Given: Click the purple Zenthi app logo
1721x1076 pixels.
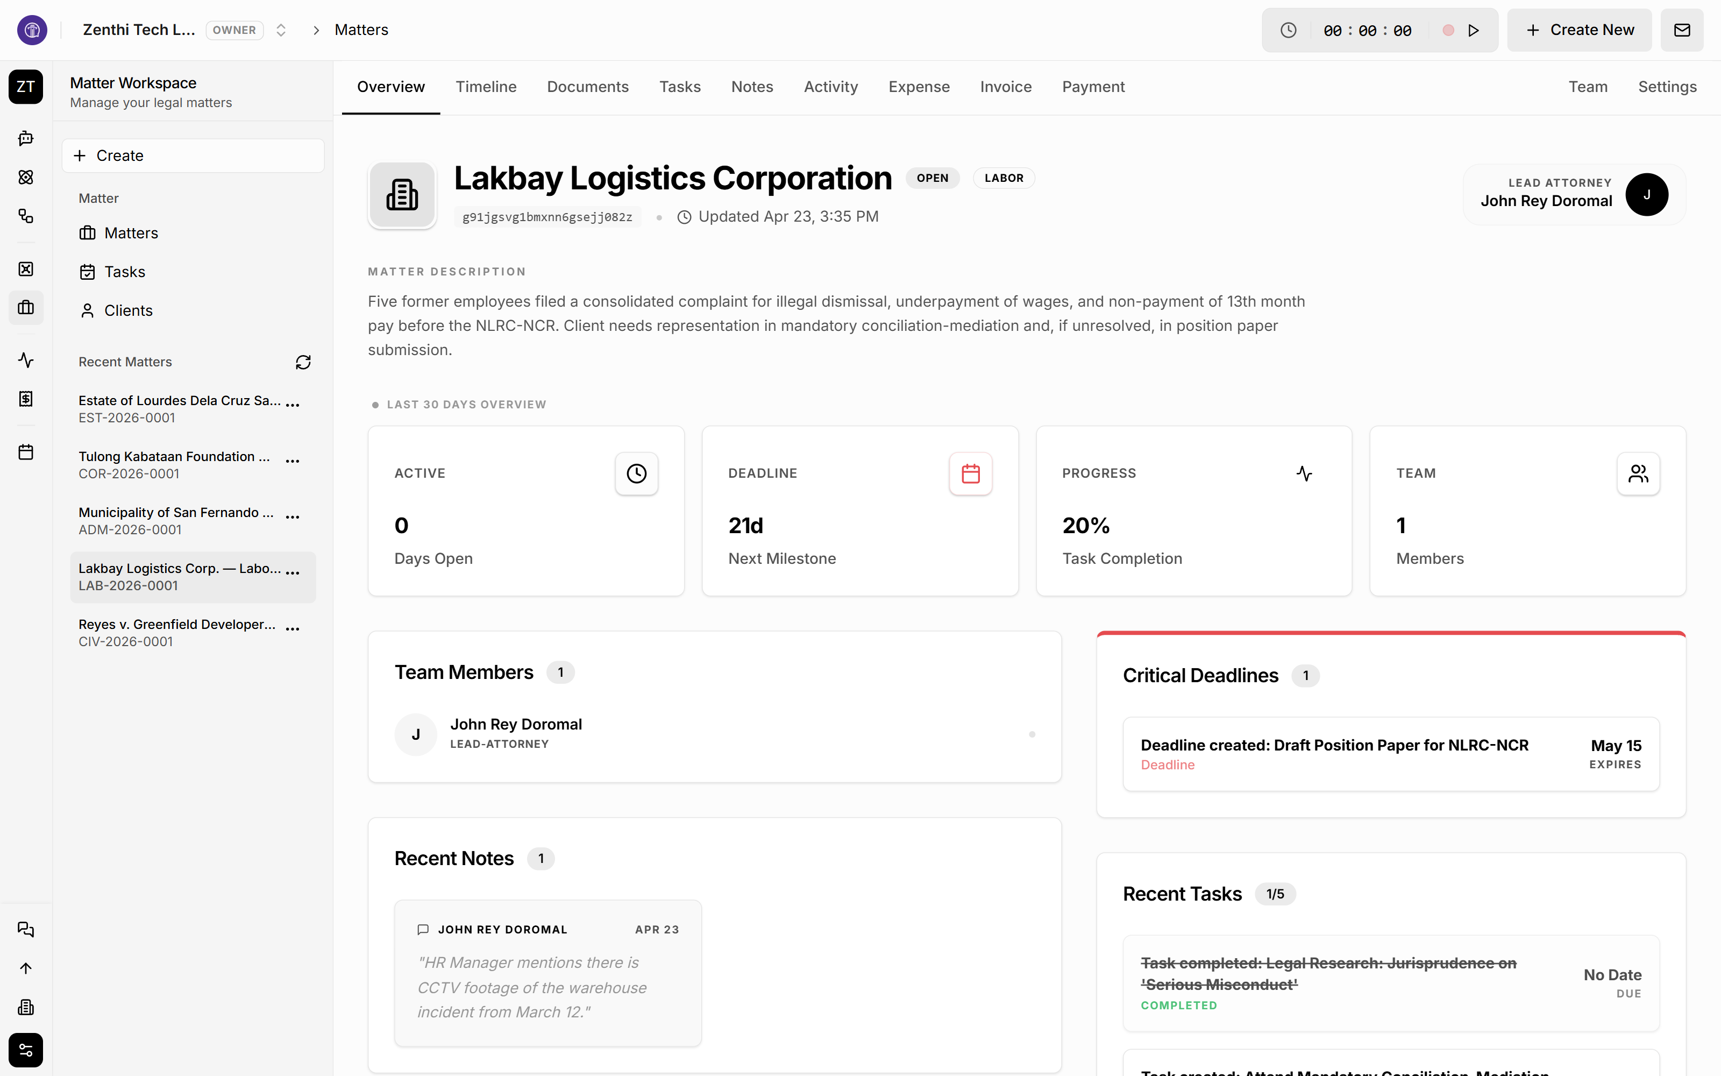Looking at the screenshot, I should coord(32,30).
